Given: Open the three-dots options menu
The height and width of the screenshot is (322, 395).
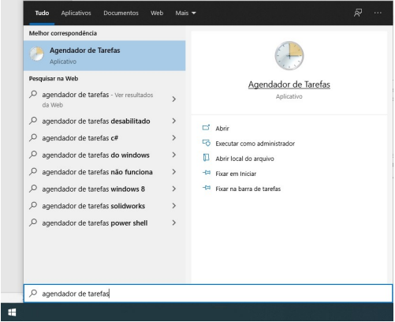Looking at the screenshot, I should click(x=378, y=13).
